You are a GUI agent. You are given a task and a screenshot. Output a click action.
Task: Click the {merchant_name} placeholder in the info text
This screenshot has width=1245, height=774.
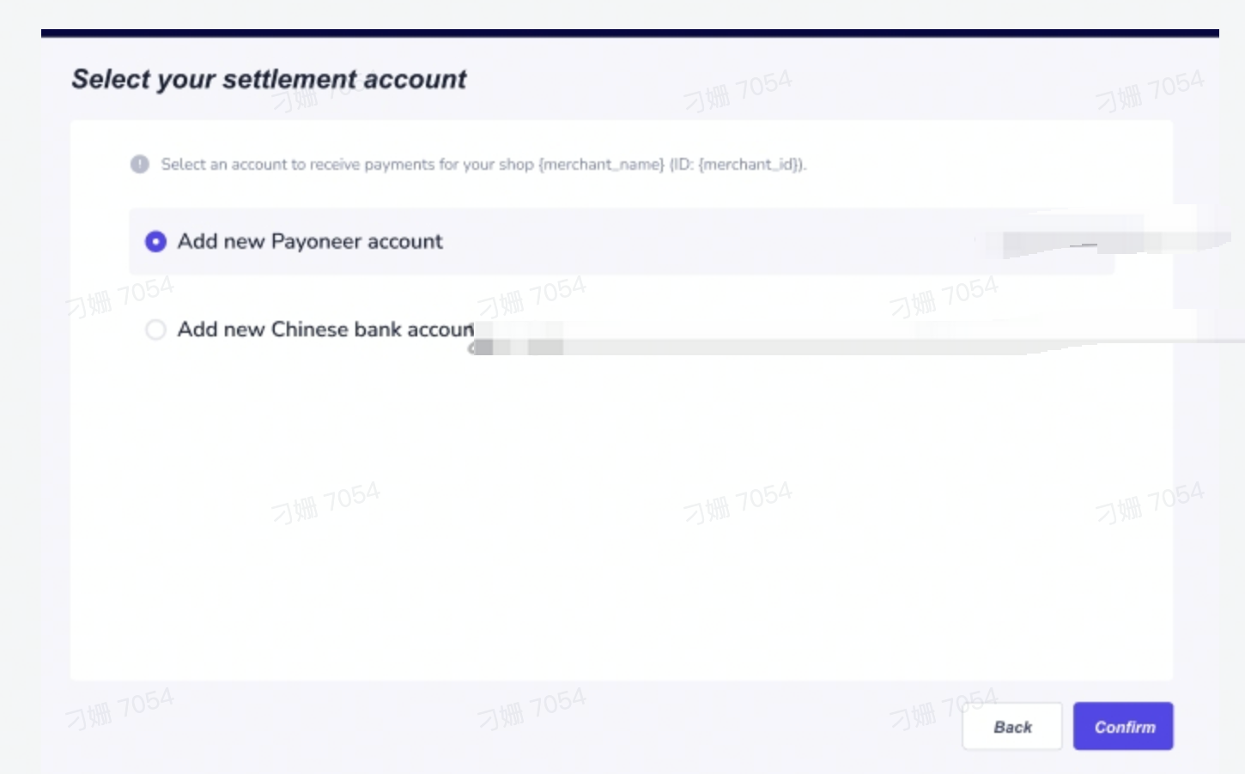[601, 164]
